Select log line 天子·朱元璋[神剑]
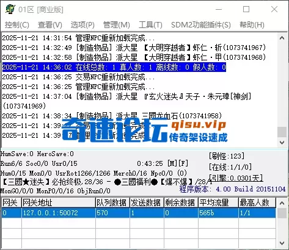 point(126,101)
